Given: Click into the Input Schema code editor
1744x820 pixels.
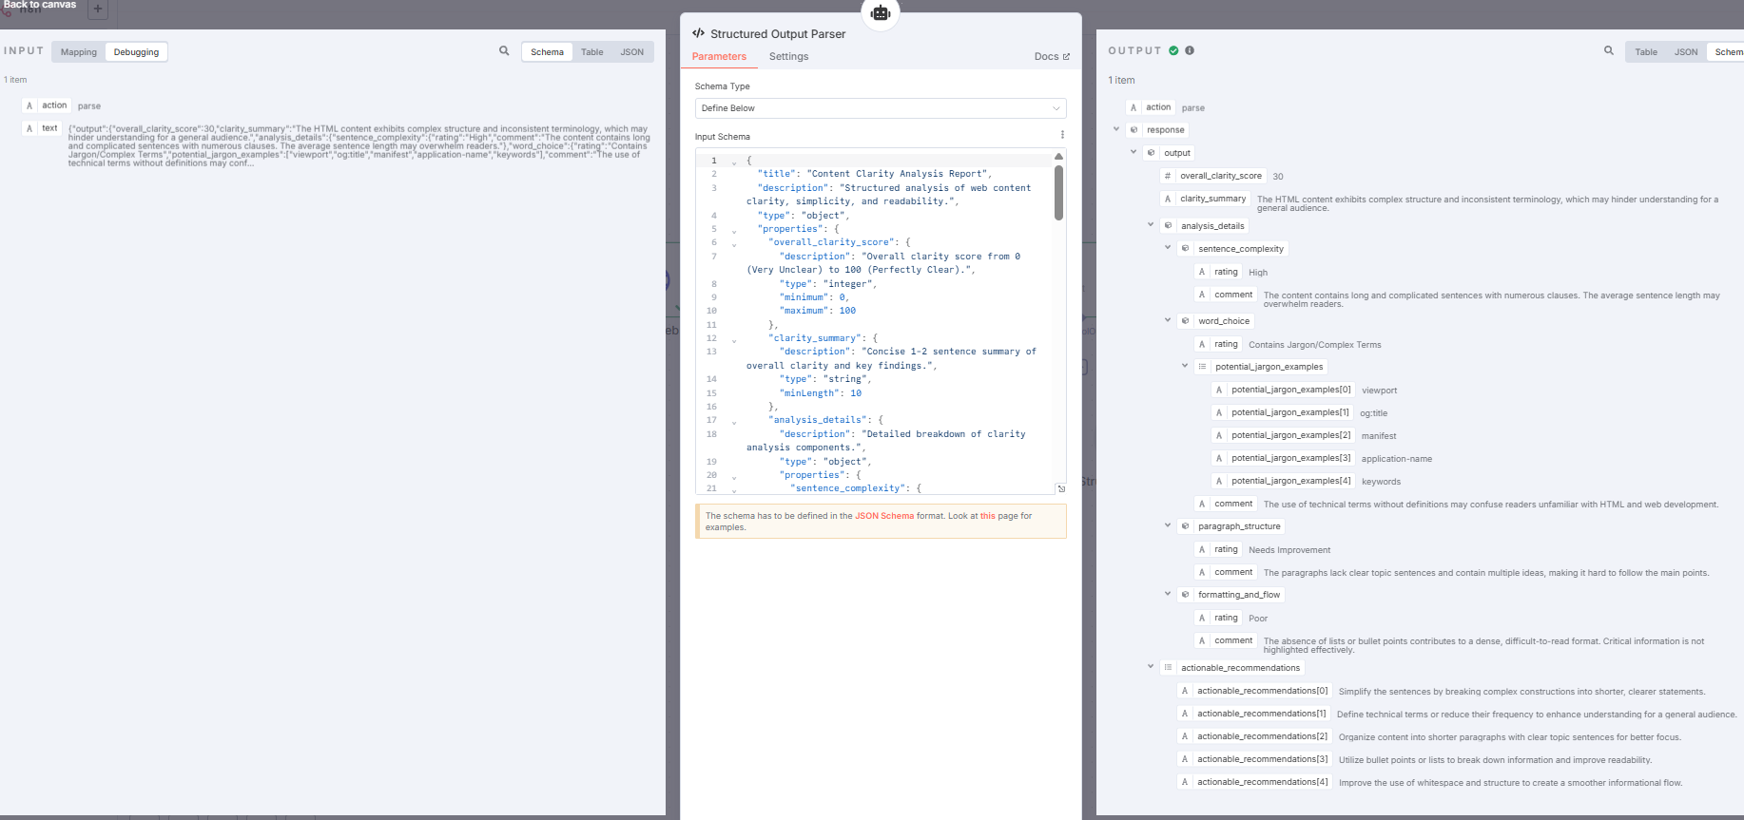Looking at the screenshot, I should [881, 323].
